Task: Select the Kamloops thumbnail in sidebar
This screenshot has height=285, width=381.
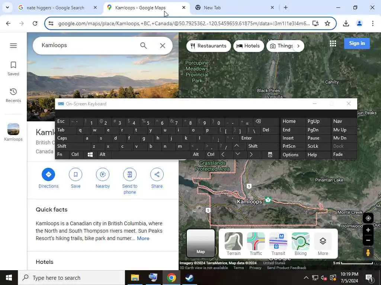Action: 13,132
